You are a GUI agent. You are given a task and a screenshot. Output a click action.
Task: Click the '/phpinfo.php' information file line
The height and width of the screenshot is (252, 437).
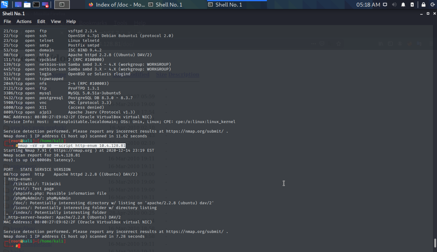(60, 193)
